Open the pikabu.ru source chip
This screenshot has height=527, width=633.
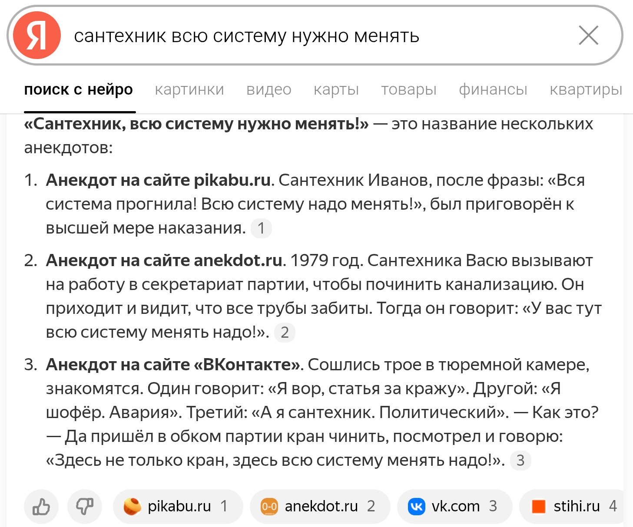178,506
